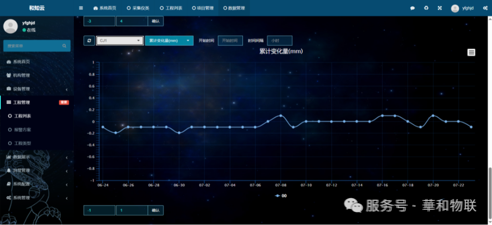The width and height of the screenshot is (492, 225).
Task: Click the 在线 online status label
Action: 31,30
